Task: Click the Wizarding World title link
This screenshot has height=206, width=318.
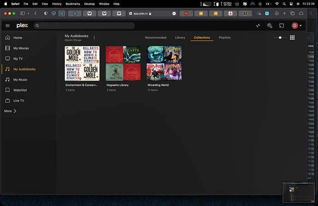Action: click(x=158, y=85)
